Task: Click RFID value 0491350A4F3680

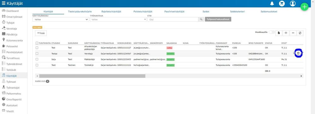Action: coord(257,60)
